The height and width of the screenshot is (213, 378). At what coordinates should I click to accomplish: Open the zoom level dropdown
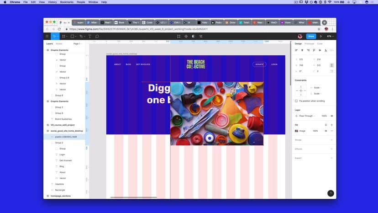[x=330, y=36]
